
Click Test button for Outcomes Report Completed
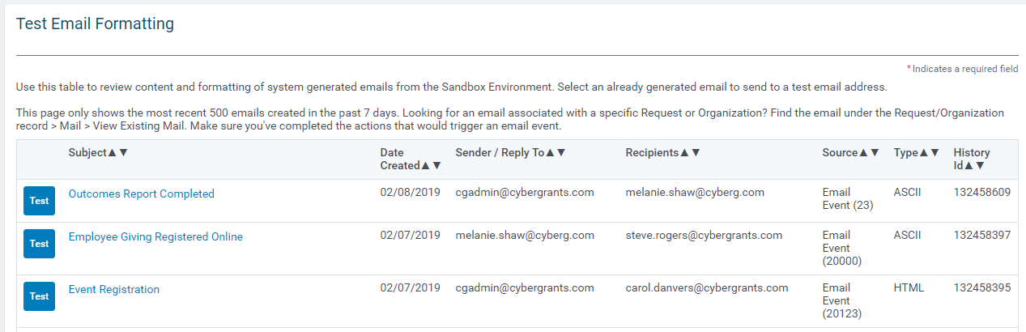click(x=39, y=201)
